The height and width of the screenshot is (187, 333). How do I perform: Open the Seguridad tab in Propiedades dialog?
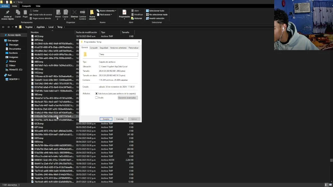[x=104, y=48]
